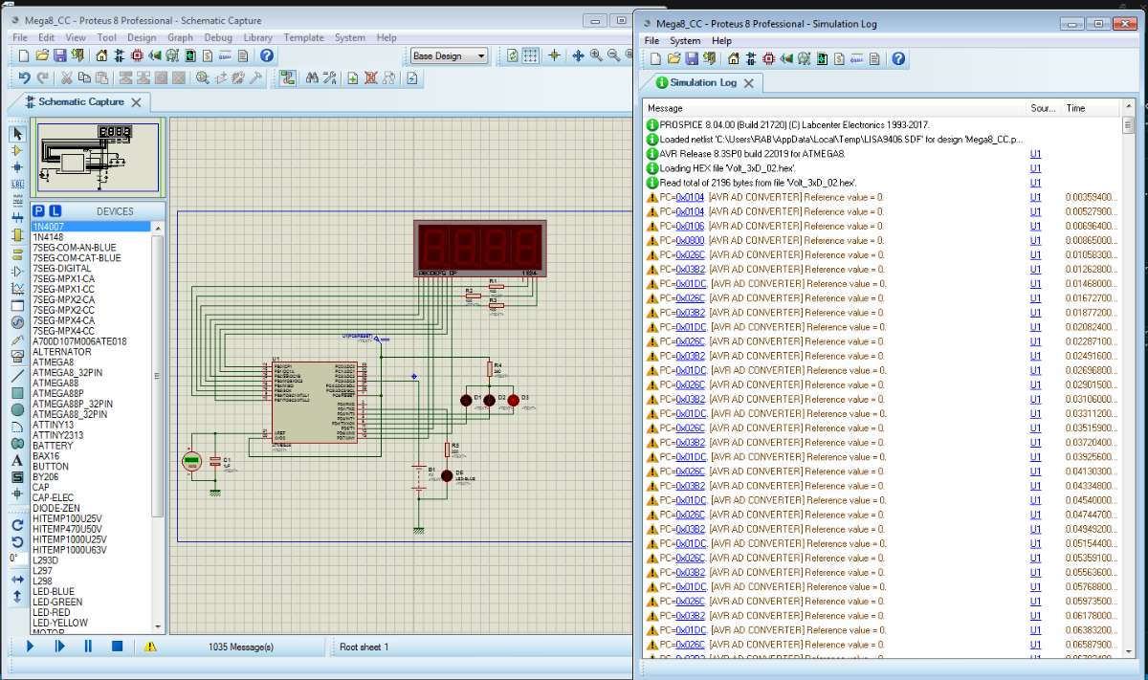The width and height of the screenshot is (1148, 680).
Task: Open Help icon in Schematic Capture toolbar
Action: (266, 55)
